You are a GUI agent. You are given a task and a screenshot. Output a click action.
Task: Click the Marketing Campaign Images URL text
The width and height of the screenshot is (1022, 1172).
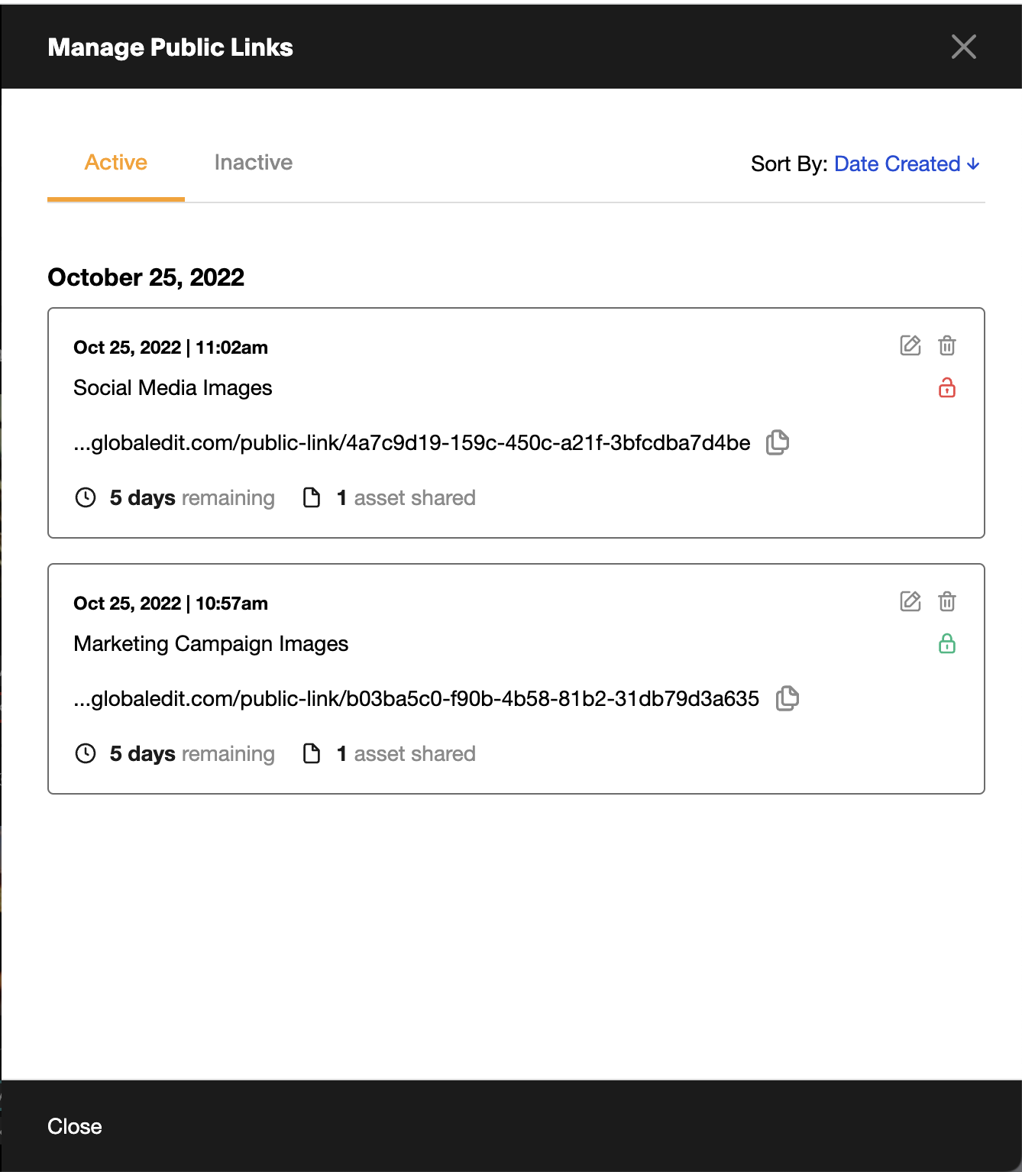click(x=416, y=699)
